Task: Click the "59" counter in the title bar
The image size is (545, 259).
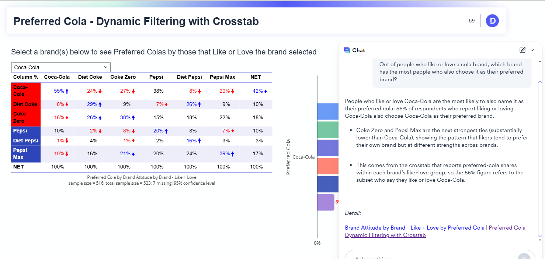Action: coord(471,21)
